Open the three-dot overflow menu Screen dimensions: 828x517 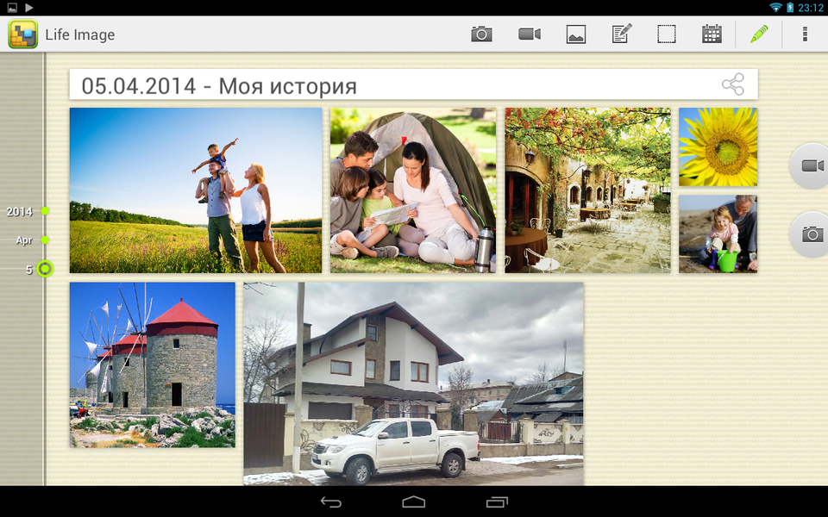[x=805, y=34]
